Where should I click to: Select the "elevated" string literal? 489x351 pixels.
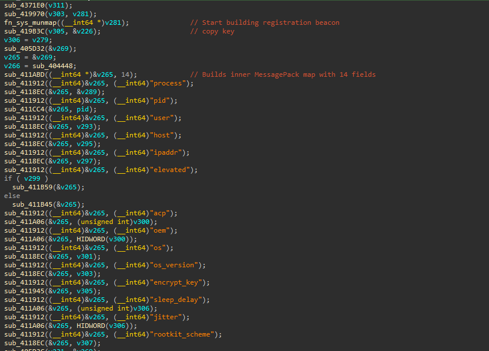coord(170,170)
